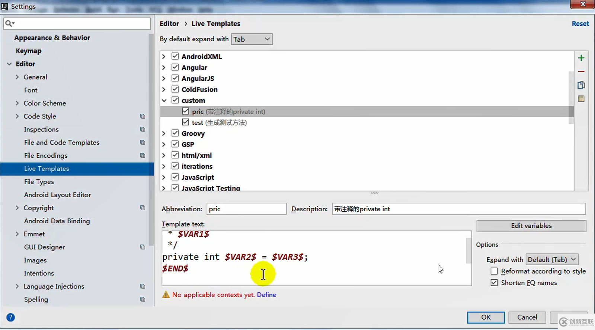Expand the AndroidXML template group
The height and width of the screenshot is (330, 595).
tap(164, 57)
